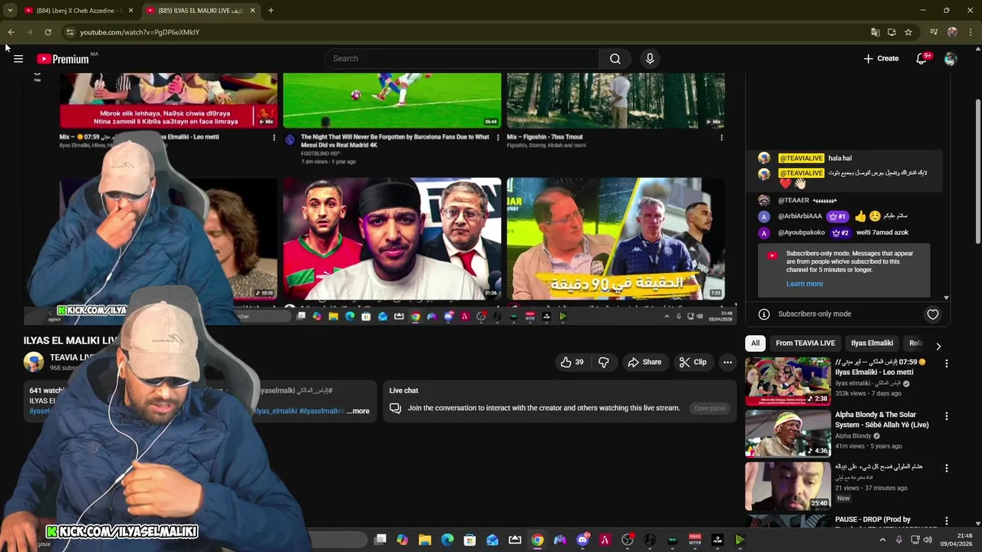982x552 pixels.
Task: Start voice search with microphone
Action: click(650, 58)
